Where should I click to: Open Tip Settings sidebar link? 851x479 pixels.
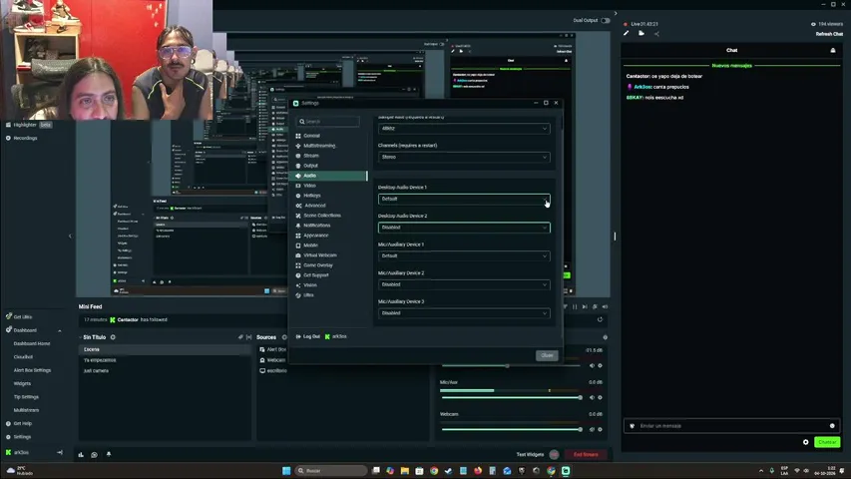pyautogui.click(x=26, y=397)
